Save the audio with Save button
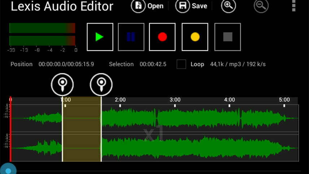This screenshot has width=309, height=174. 191,6
